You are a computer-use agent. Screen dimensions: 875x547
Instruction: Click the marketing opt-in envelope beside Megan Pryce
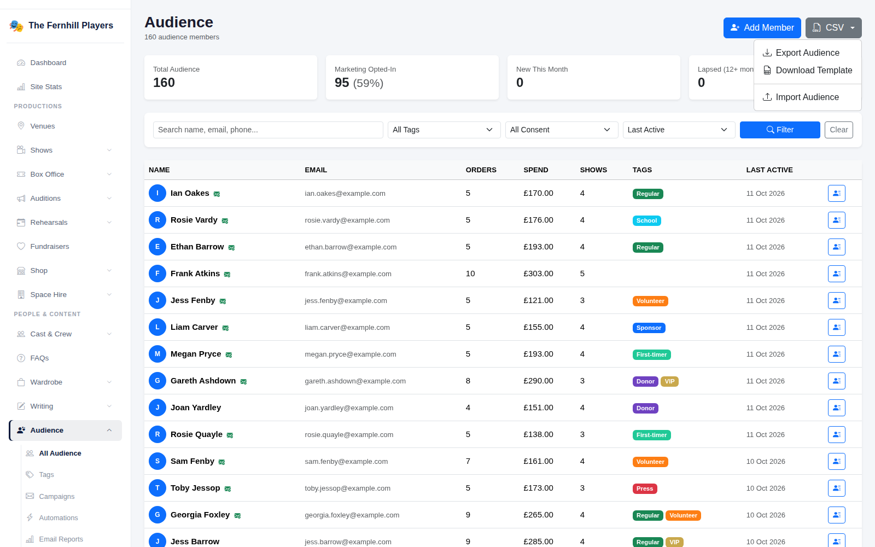pyautogui.click(x=229, y=355)
